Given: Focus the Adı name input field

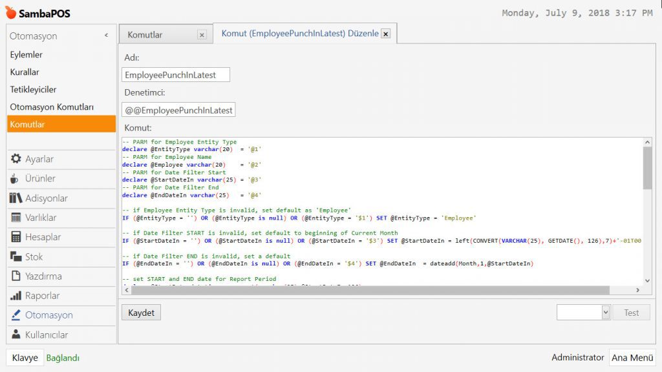Looking at the screenshot, I should click(176, 75).
